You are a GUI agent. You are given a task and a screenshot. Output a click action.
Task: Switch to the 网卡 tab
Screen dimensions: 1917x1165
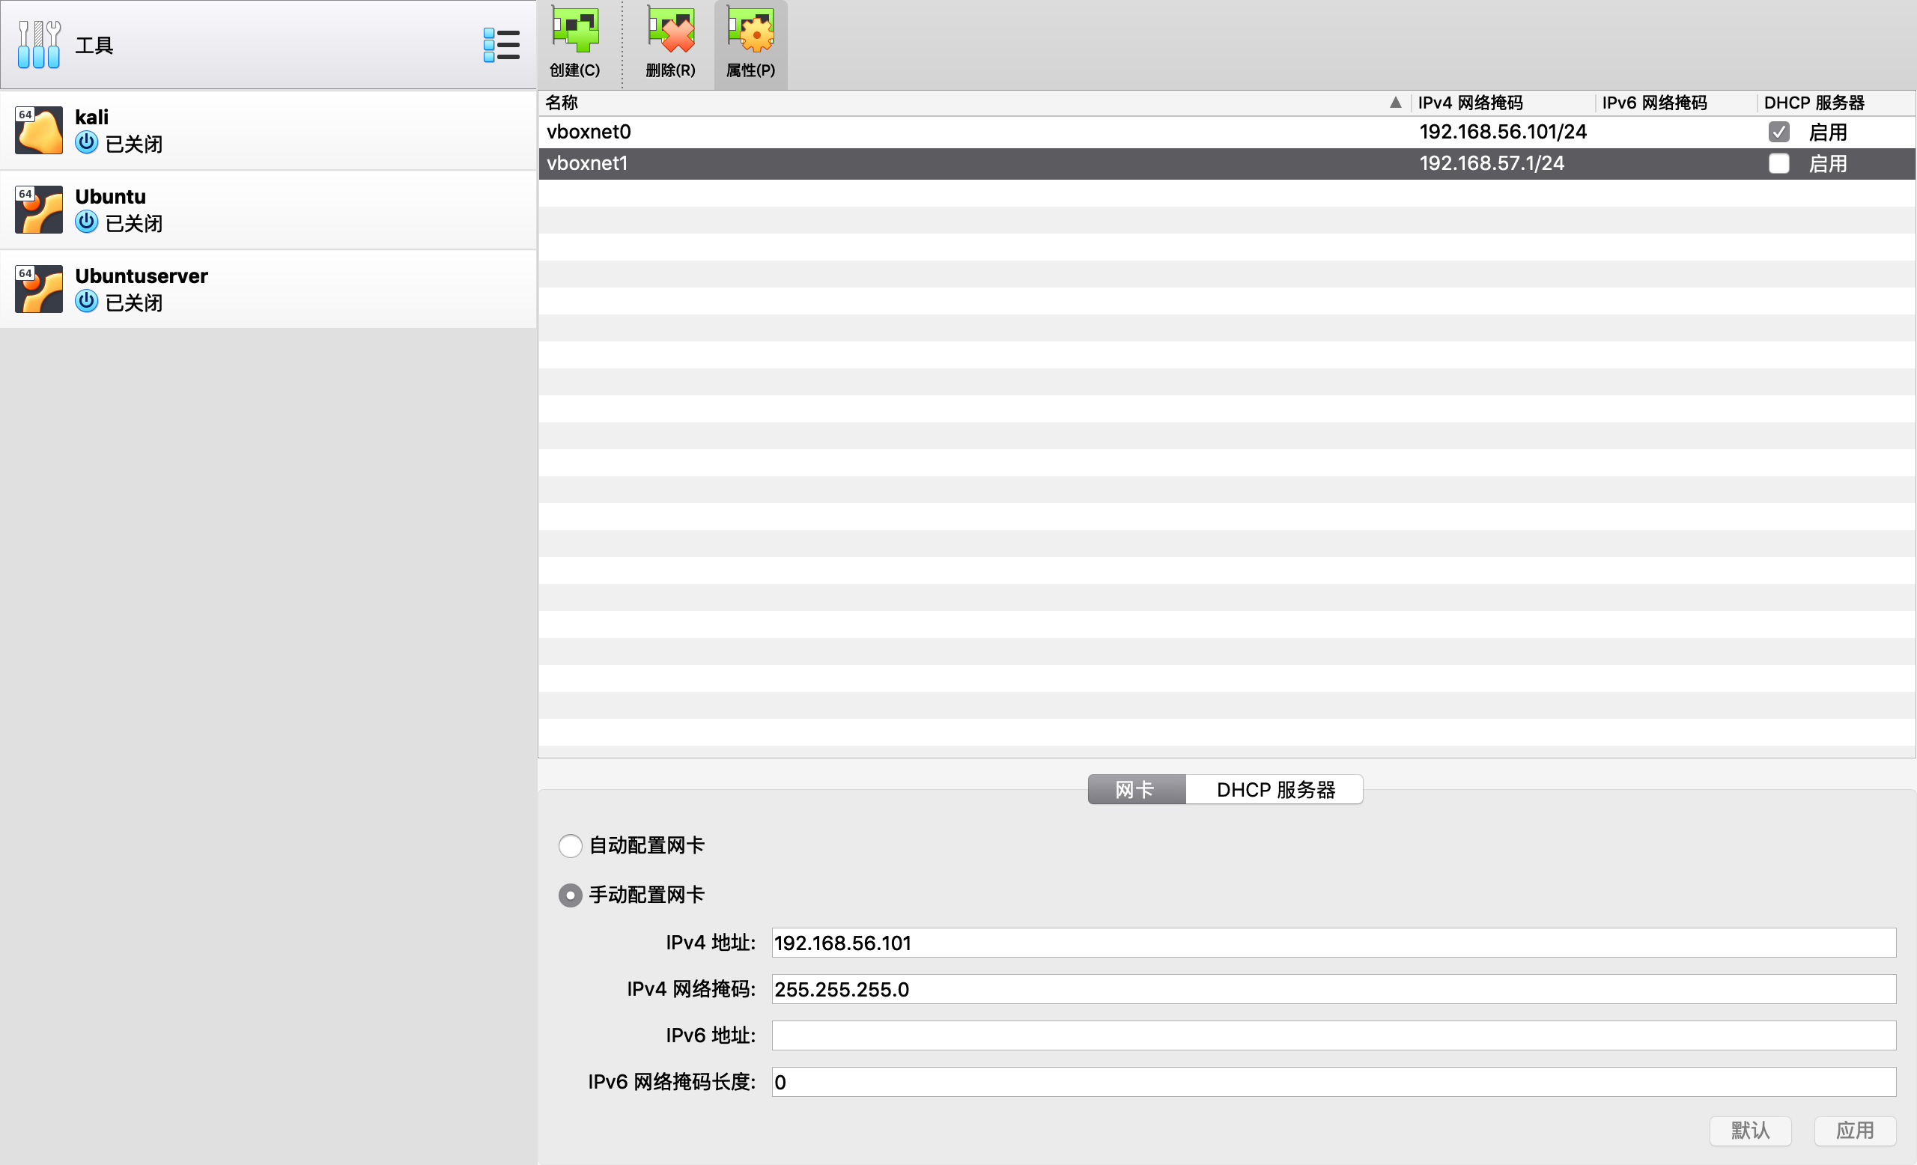click(1136, 788)
